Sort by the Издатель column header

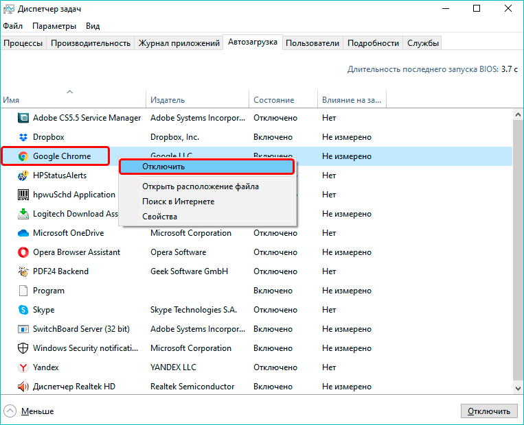click(x=198, y=100)
